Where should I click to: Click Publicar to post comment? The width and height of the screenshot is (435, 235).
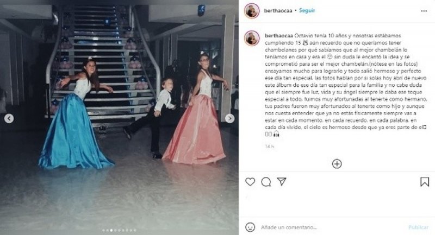418,227
